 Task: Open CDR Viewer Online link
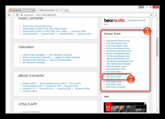tap(114, 77)
